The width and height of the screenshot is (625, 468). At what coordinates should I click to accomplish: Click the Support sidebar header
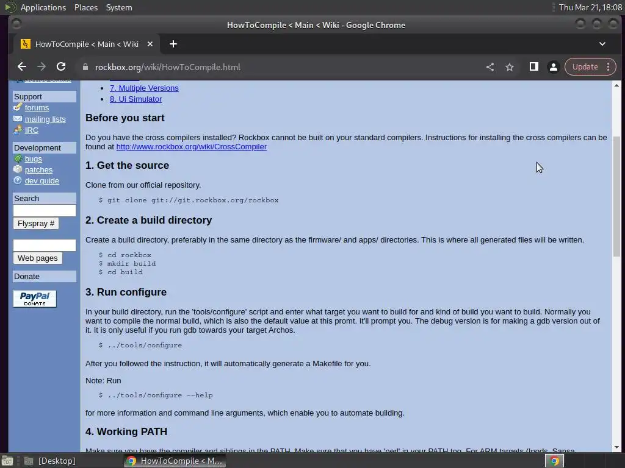[x=44, y=97]
